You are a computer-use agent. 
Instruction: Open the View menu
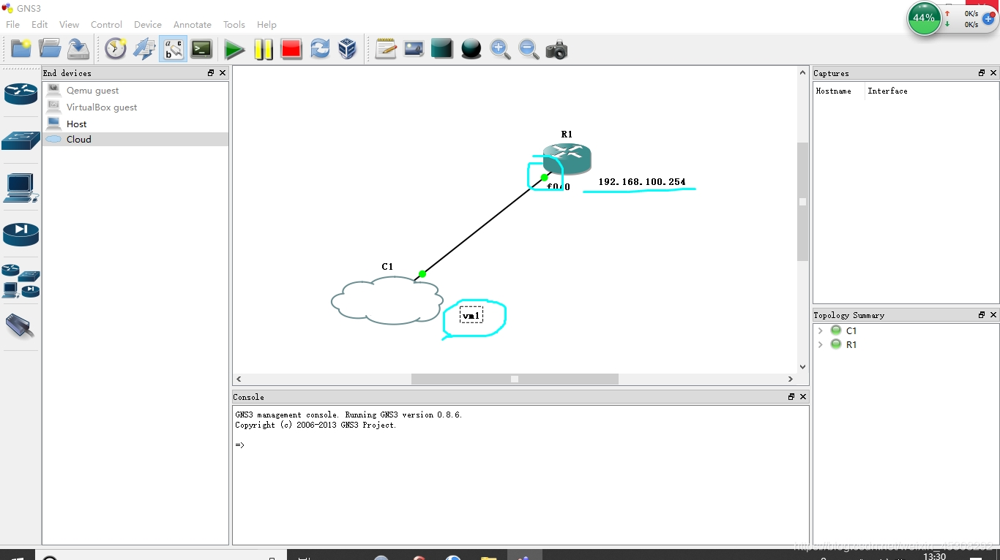[x=69, y=24]
